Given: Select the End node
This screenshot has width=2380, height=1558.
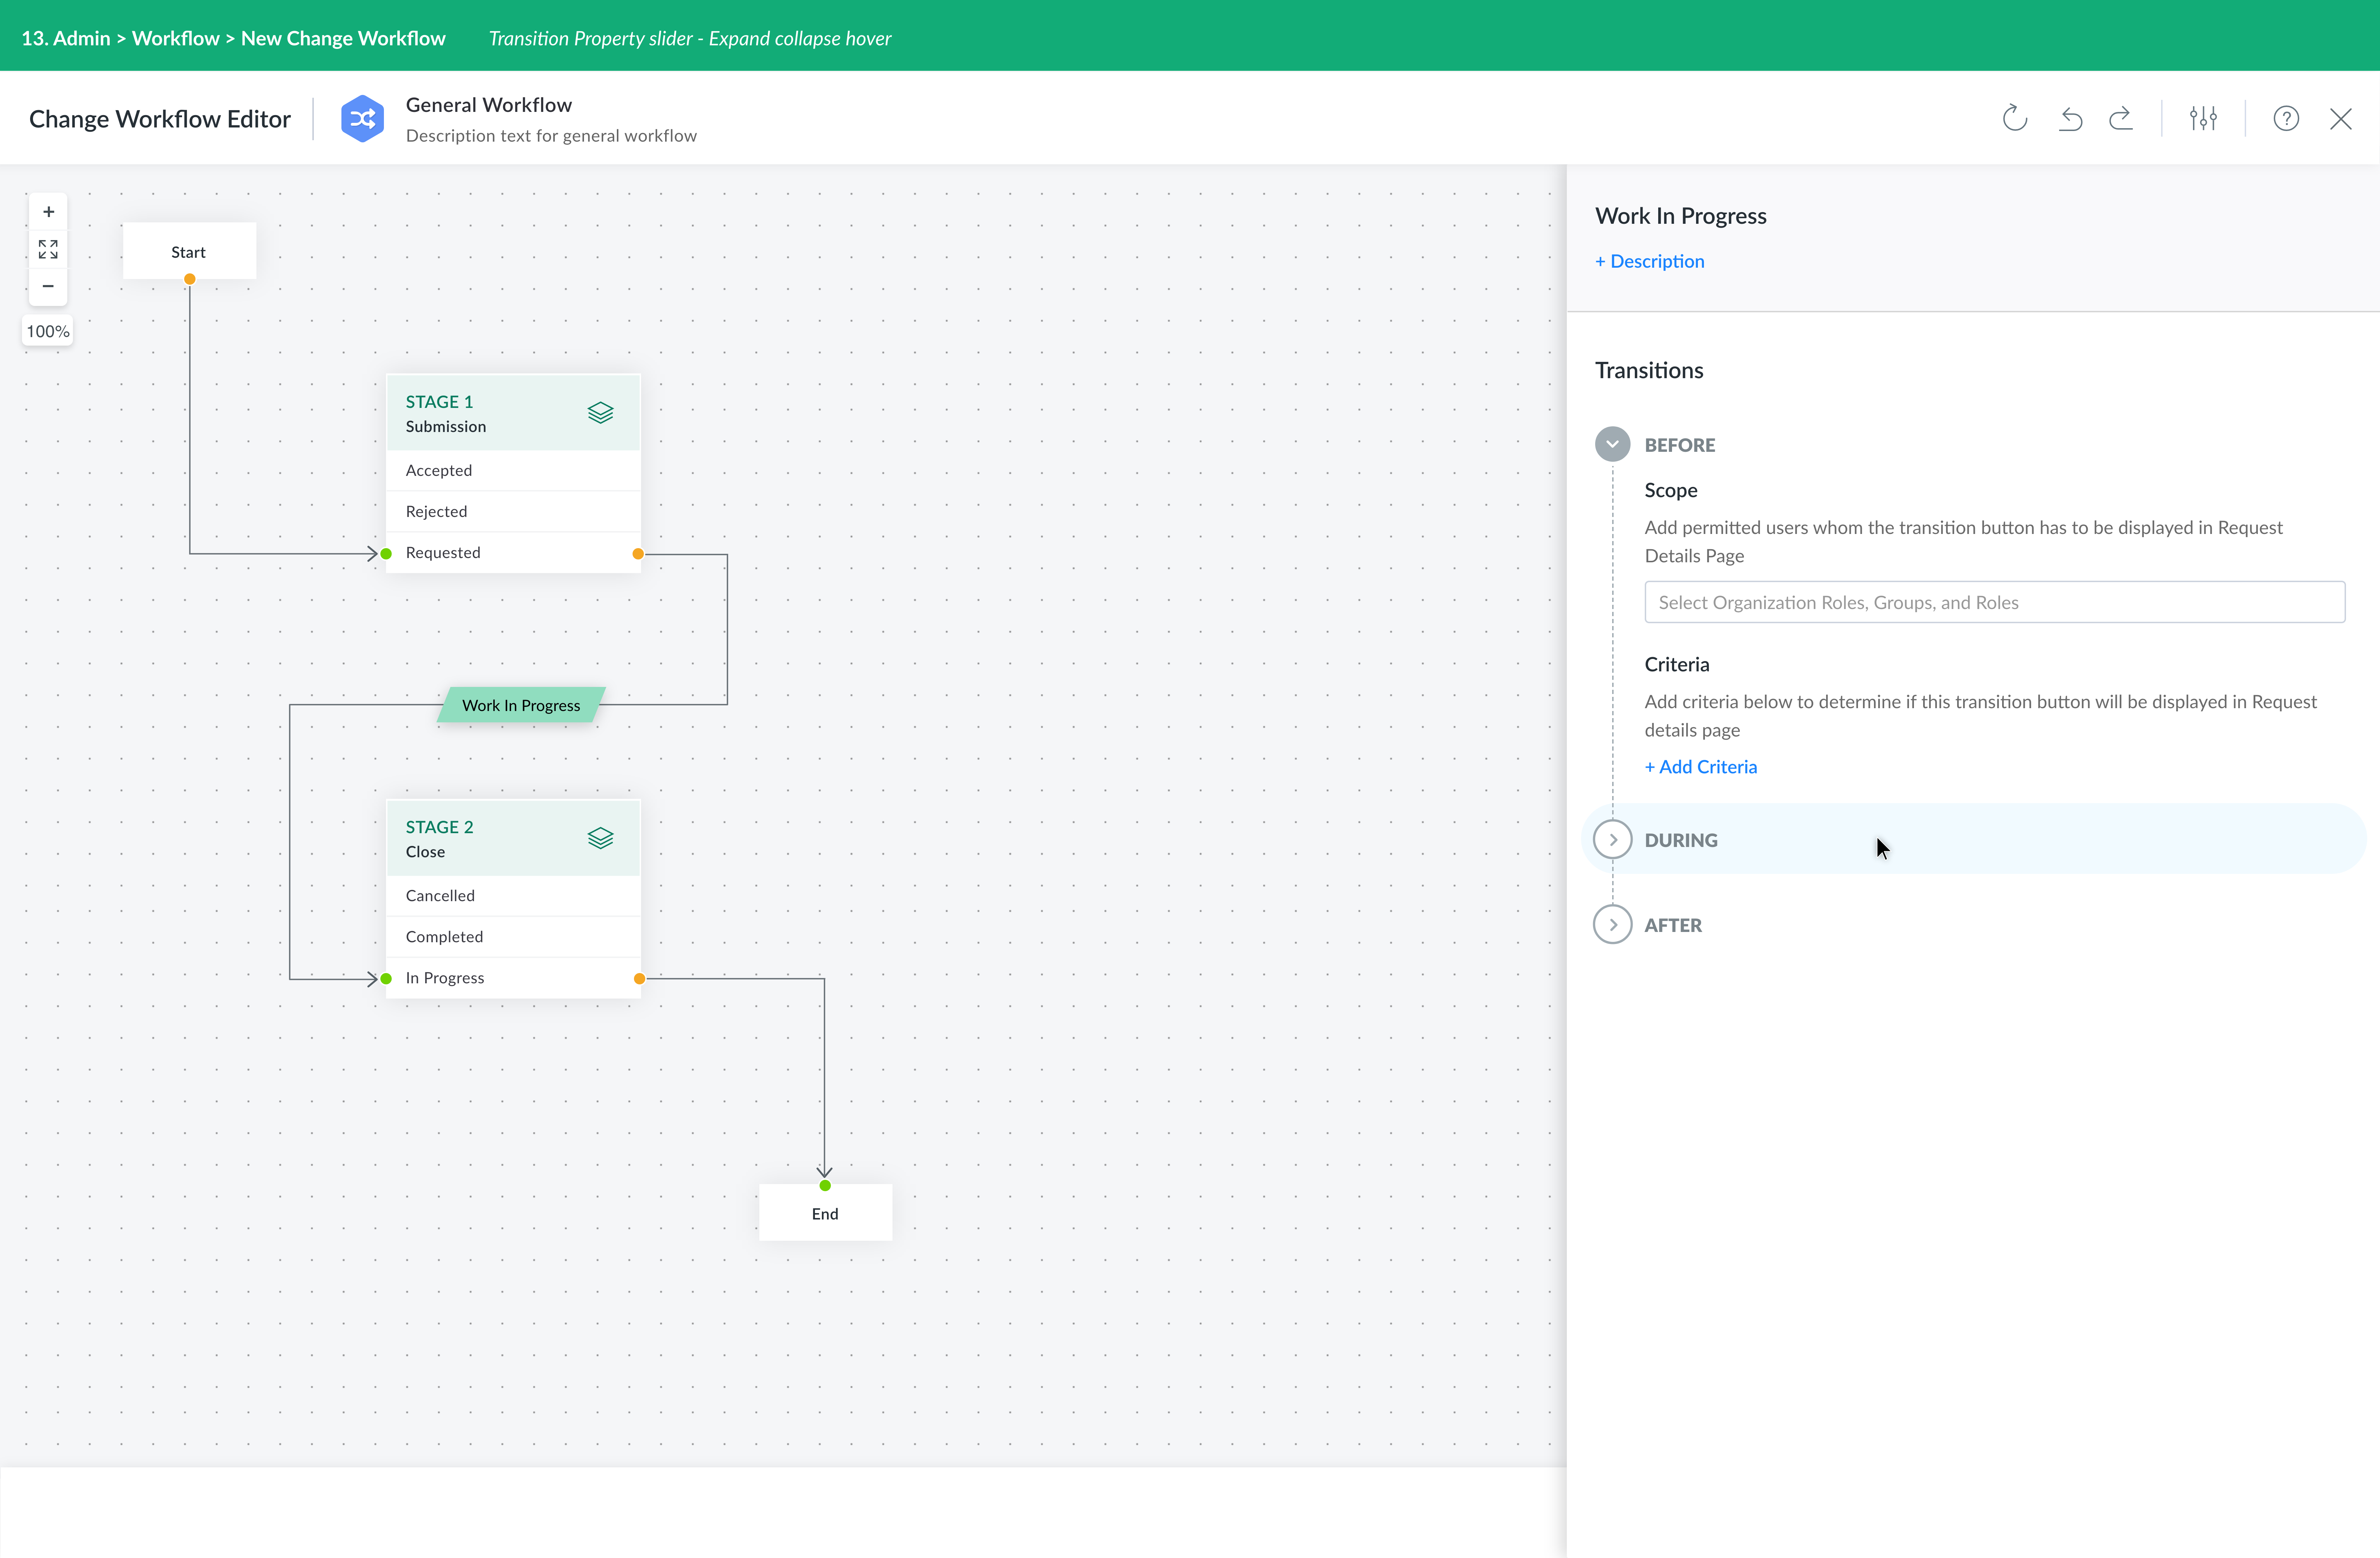Looking at the screenshot, I should [825, 1213].
